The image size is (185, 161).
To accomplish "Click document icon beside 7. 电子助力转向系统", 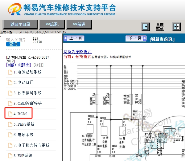I will tap(10, 145).
